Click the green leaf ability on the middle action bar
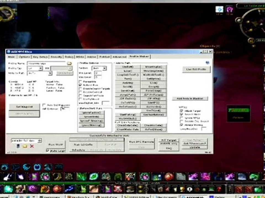Image resolution: width=265 pixels, height=198 pixels. 94,177
